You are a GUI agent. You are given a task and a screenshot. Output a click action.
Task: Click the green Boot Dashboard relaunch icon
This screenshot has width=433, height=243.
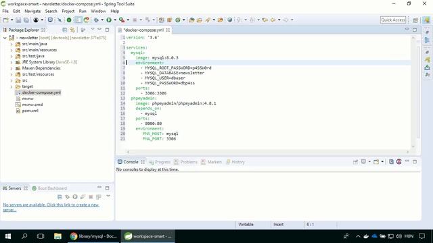pos(69,20)
